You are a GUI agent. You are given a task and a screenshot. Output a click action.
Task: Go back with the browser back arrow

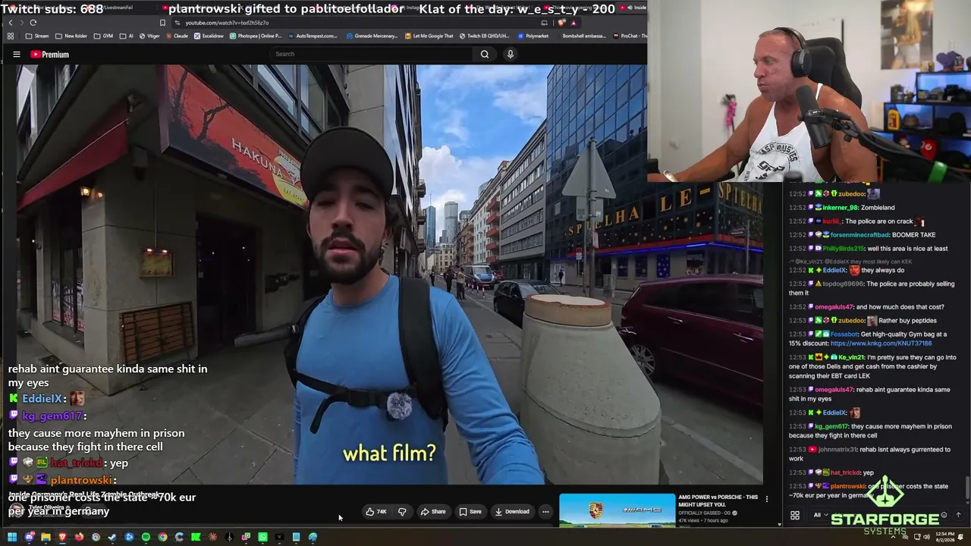(11, 23)
